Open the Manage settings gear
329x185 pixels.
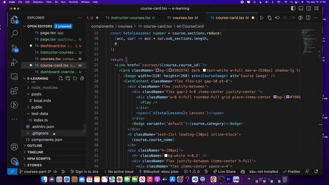(14, 161)
